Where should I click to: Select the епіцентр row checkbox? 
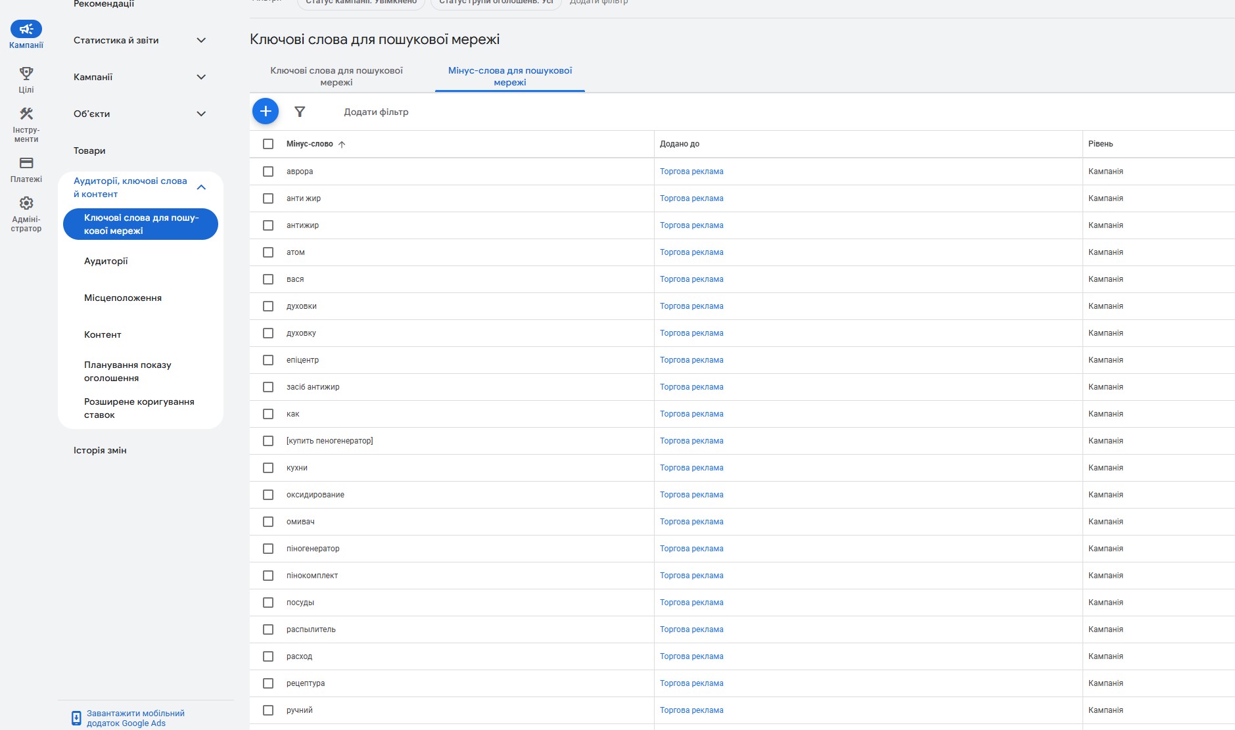tap(268, 360)
